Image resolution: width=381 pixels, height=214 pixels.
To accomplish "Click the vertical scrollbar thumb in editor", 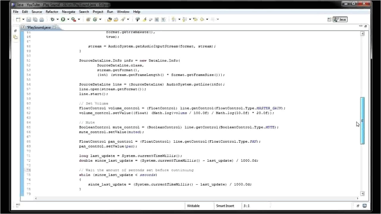I will 362,120.
